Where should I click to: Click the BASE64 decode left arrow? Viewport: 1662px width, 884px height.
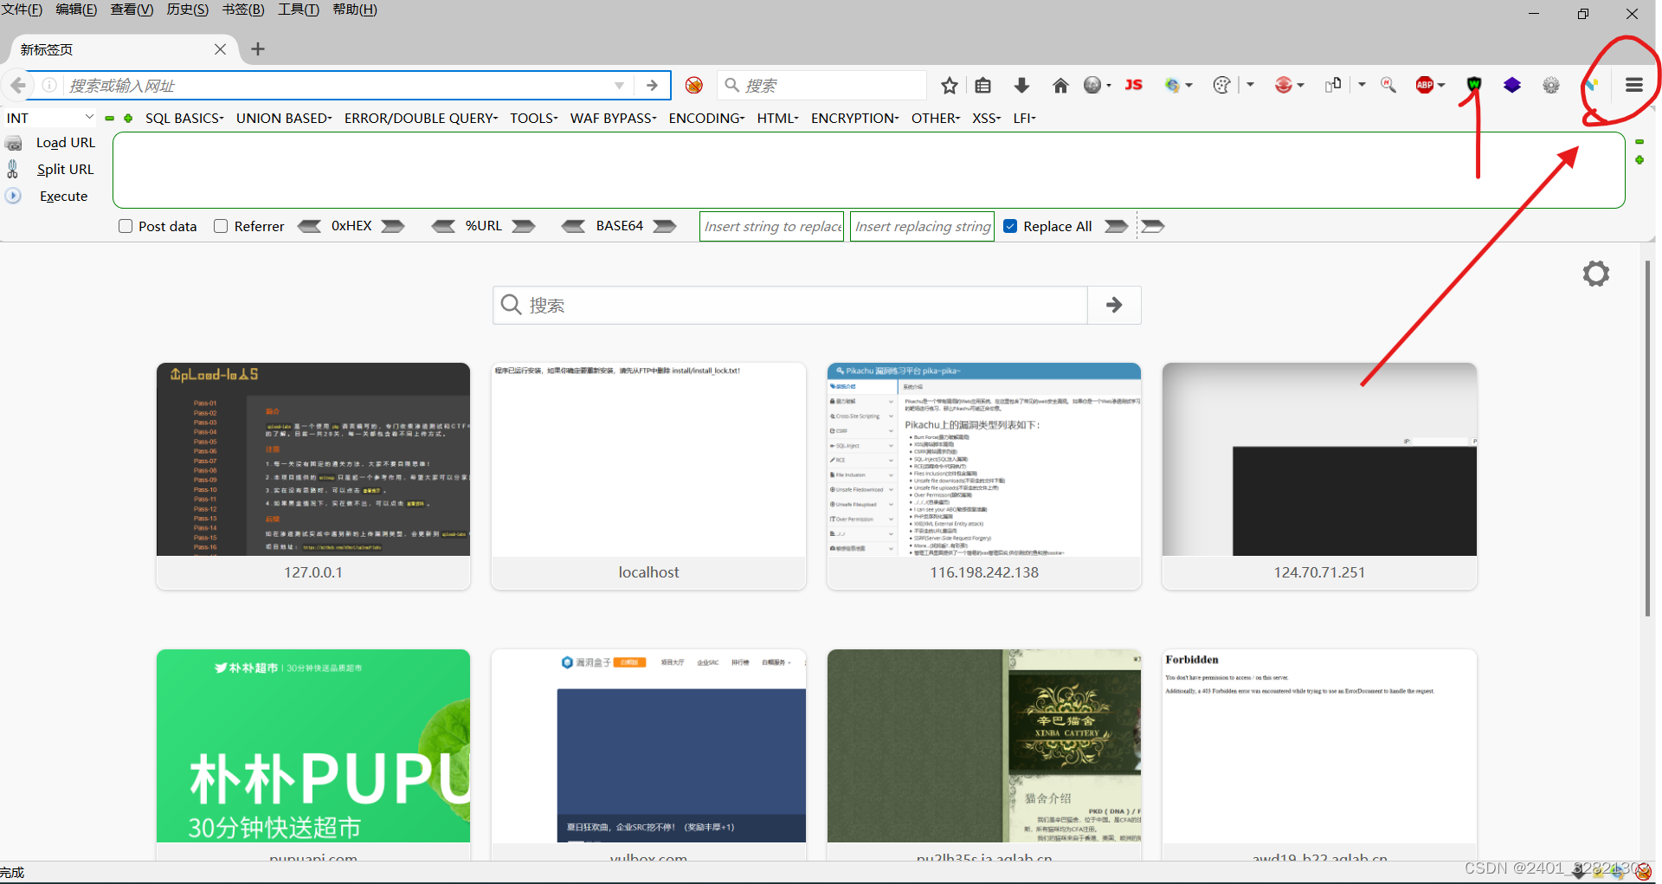point(573,226)
